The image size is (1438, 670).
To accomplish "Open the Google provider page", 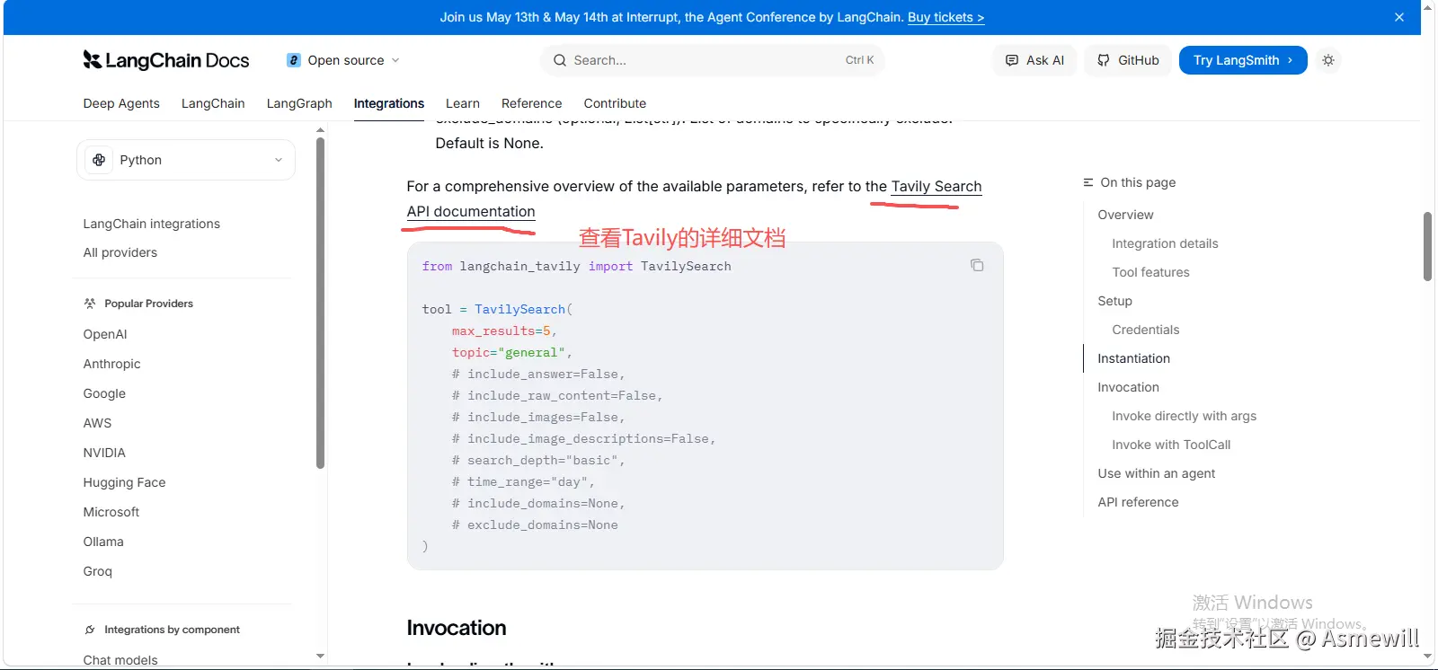I will 104,393.
